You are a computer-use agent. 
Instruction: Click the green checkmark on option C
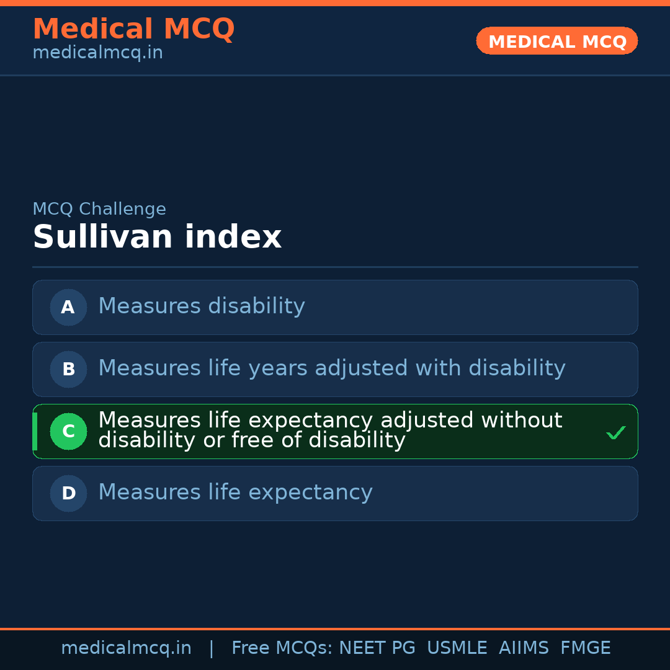point(615,432)
